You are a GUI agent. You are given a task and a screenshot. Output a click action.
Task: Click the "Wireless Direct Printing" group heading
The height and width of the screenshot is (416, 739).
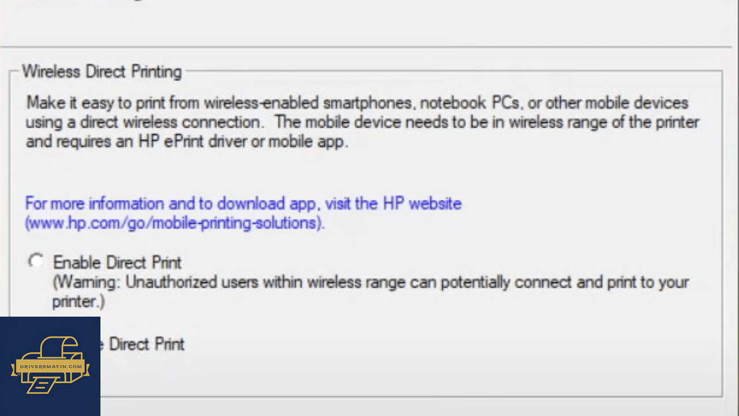click(102, 72)
